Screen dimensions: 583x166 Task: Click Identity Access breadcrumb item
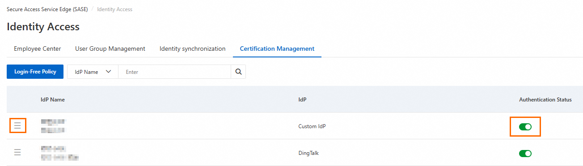(x=114, y=9)
